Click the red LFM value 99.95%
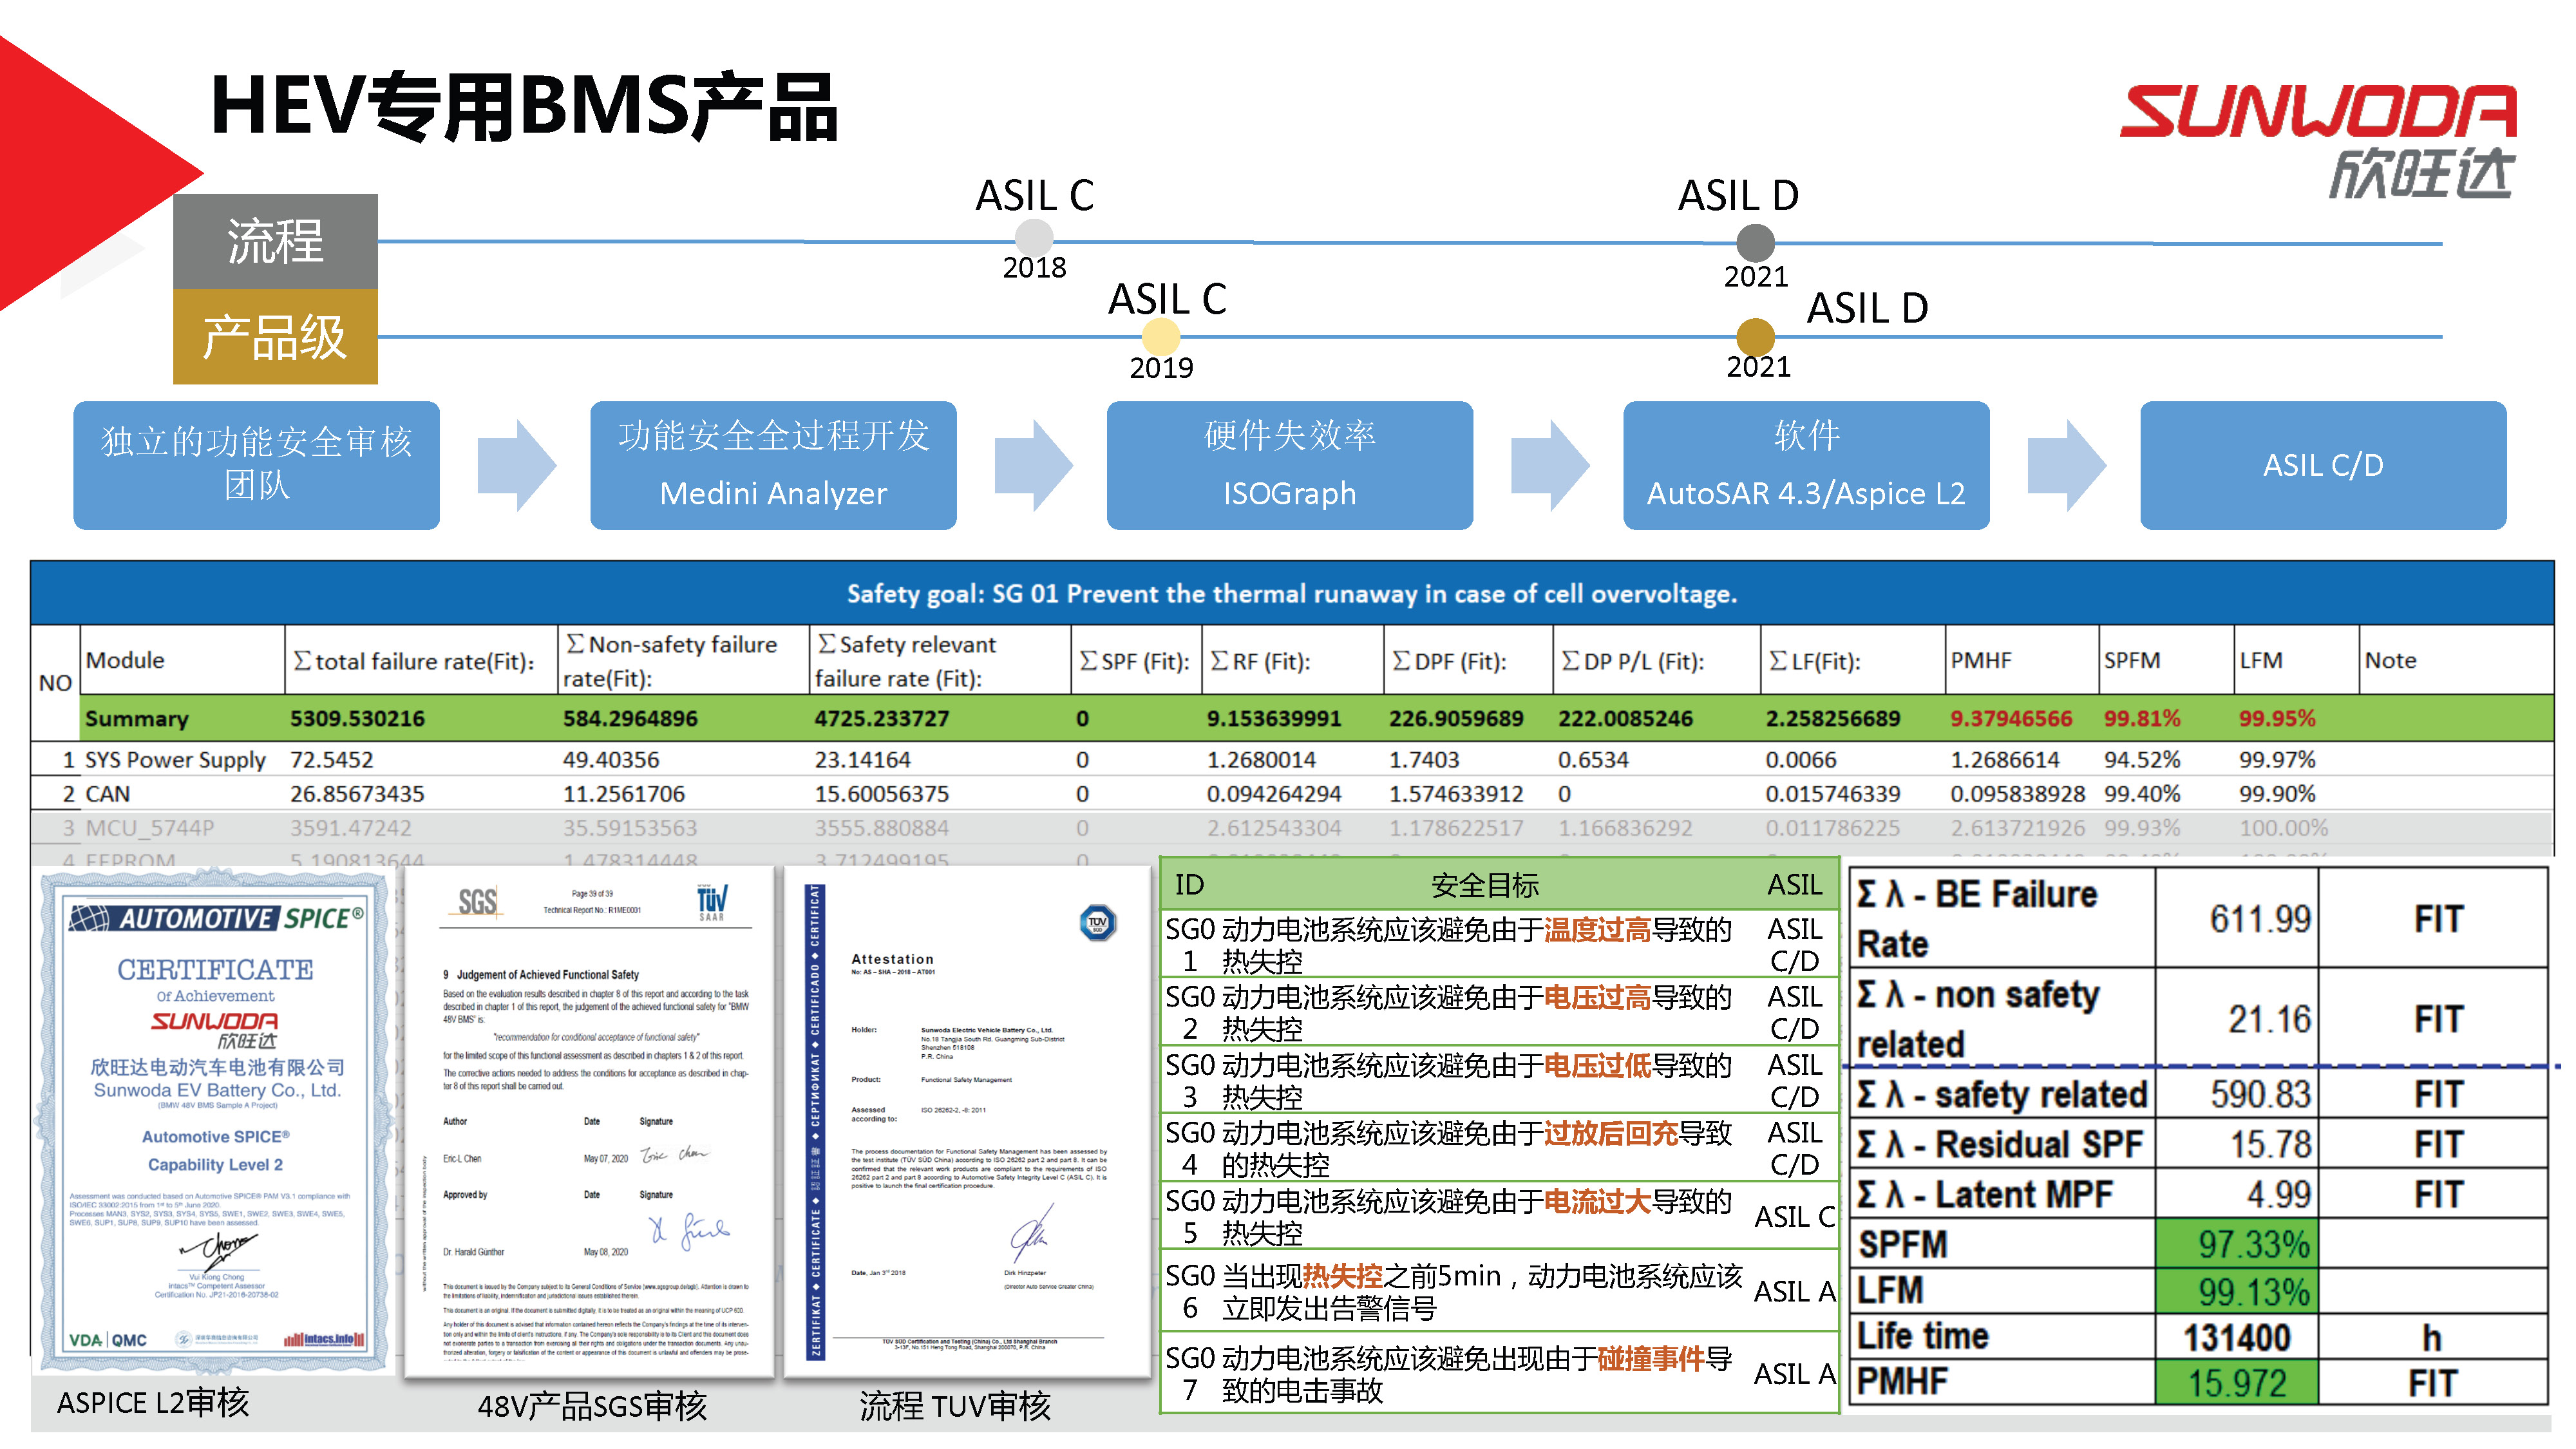The image size is (2576, 1449). coord(2277,718)
